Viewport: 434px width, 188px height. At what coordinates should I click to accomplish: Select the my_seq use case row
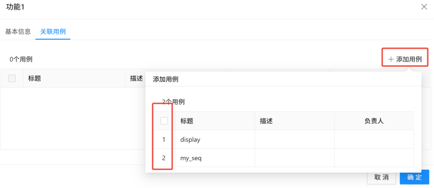click(x=284, y=158)
